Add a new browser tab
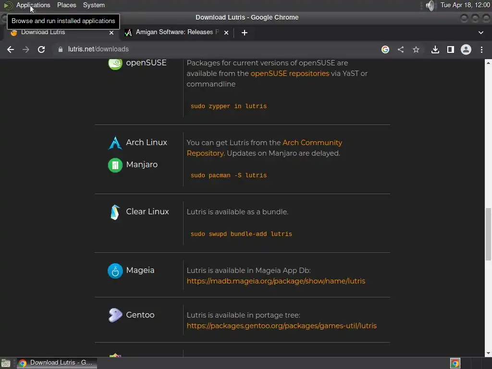Viewport: 492px width, 369px height. (245, 32)
